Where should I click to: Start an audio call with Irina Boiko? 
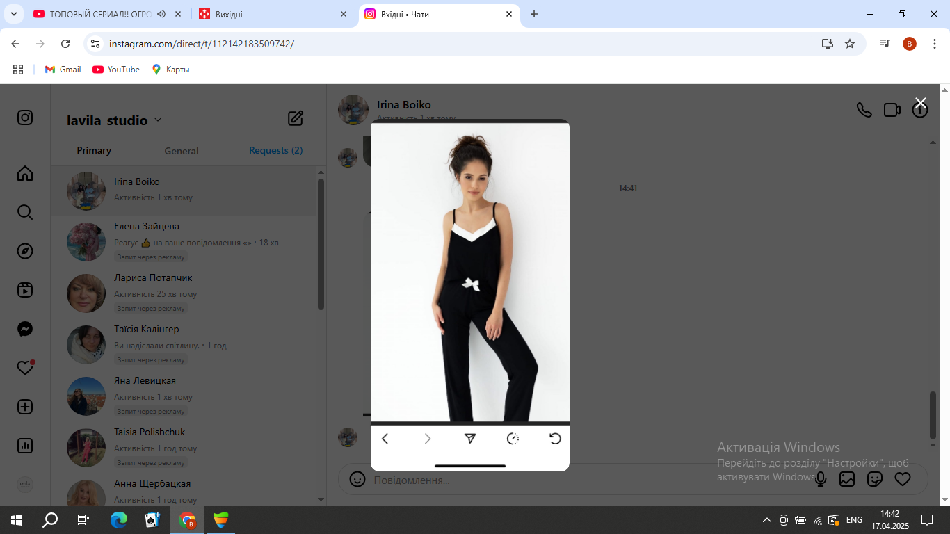(x=864, y=110)
